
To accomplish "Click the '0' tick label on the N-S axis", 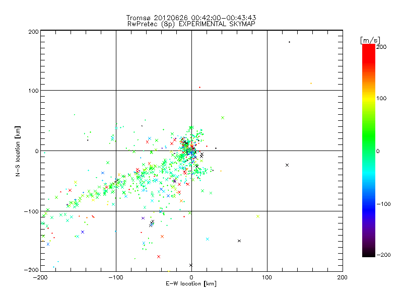I will tap(37, 152).
